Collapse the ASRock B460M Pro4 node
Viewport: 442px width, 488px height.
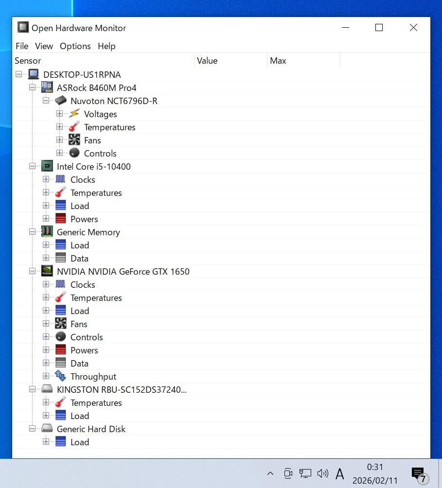(33, 87)
